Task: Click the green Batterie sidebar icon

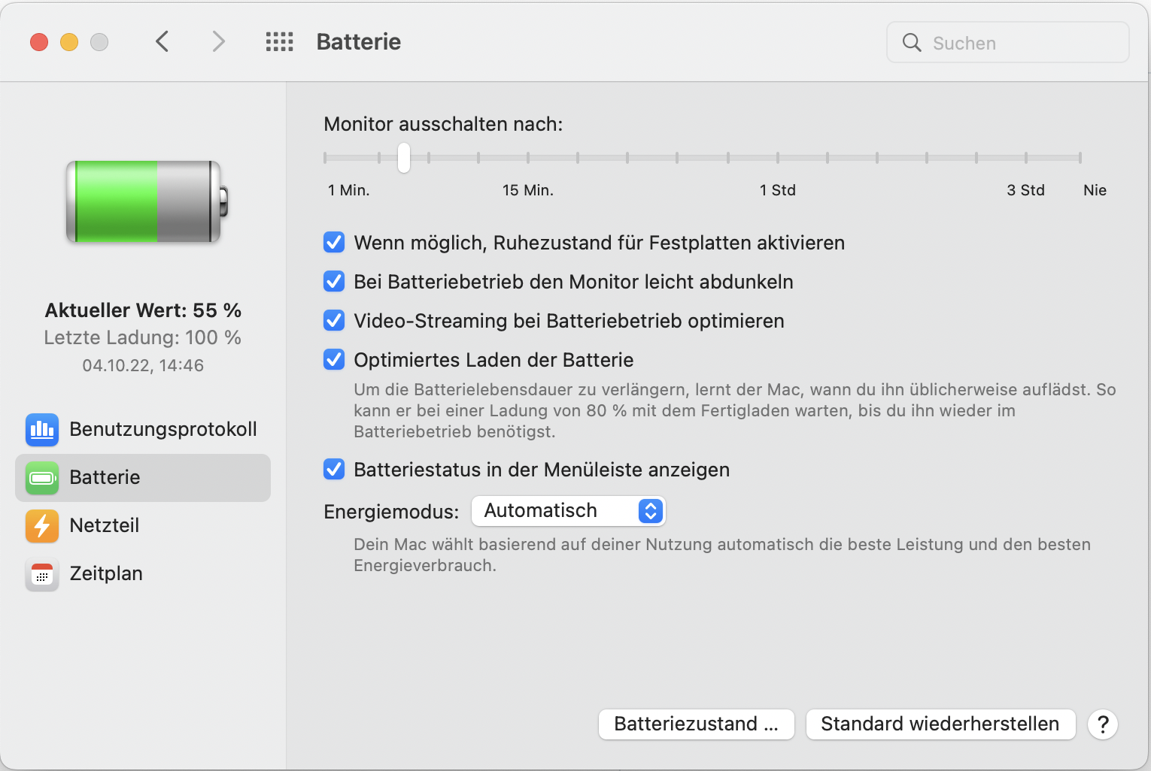Action: 42,478
